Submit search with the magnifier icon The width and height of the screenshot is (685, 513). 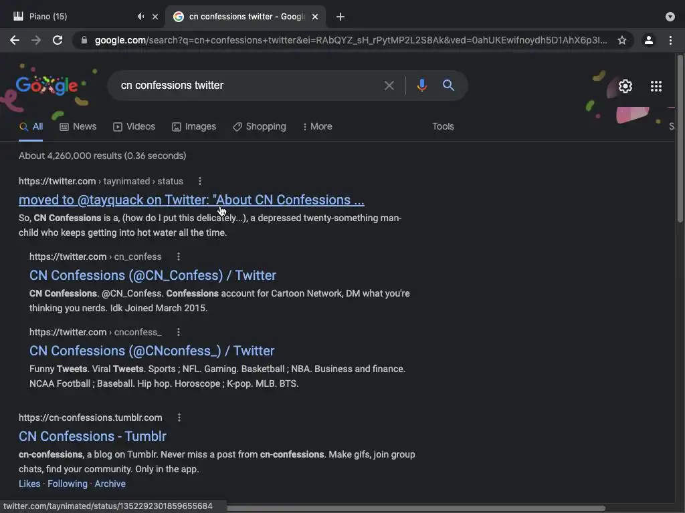pyautogui.click(x=448, y=85)
